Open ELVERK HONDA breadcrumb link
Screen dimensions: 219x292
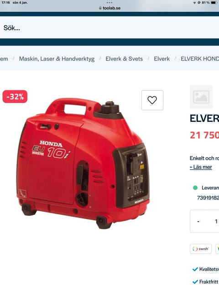point(200,59)
